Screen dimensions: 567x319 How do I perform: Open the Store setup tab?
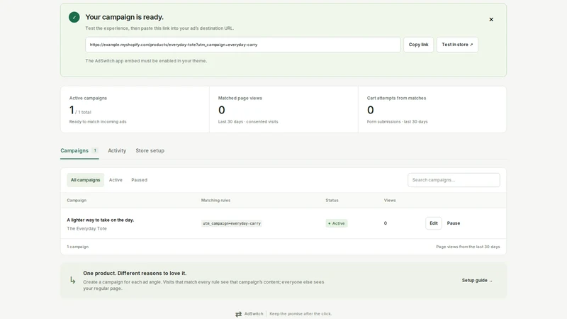150,150
